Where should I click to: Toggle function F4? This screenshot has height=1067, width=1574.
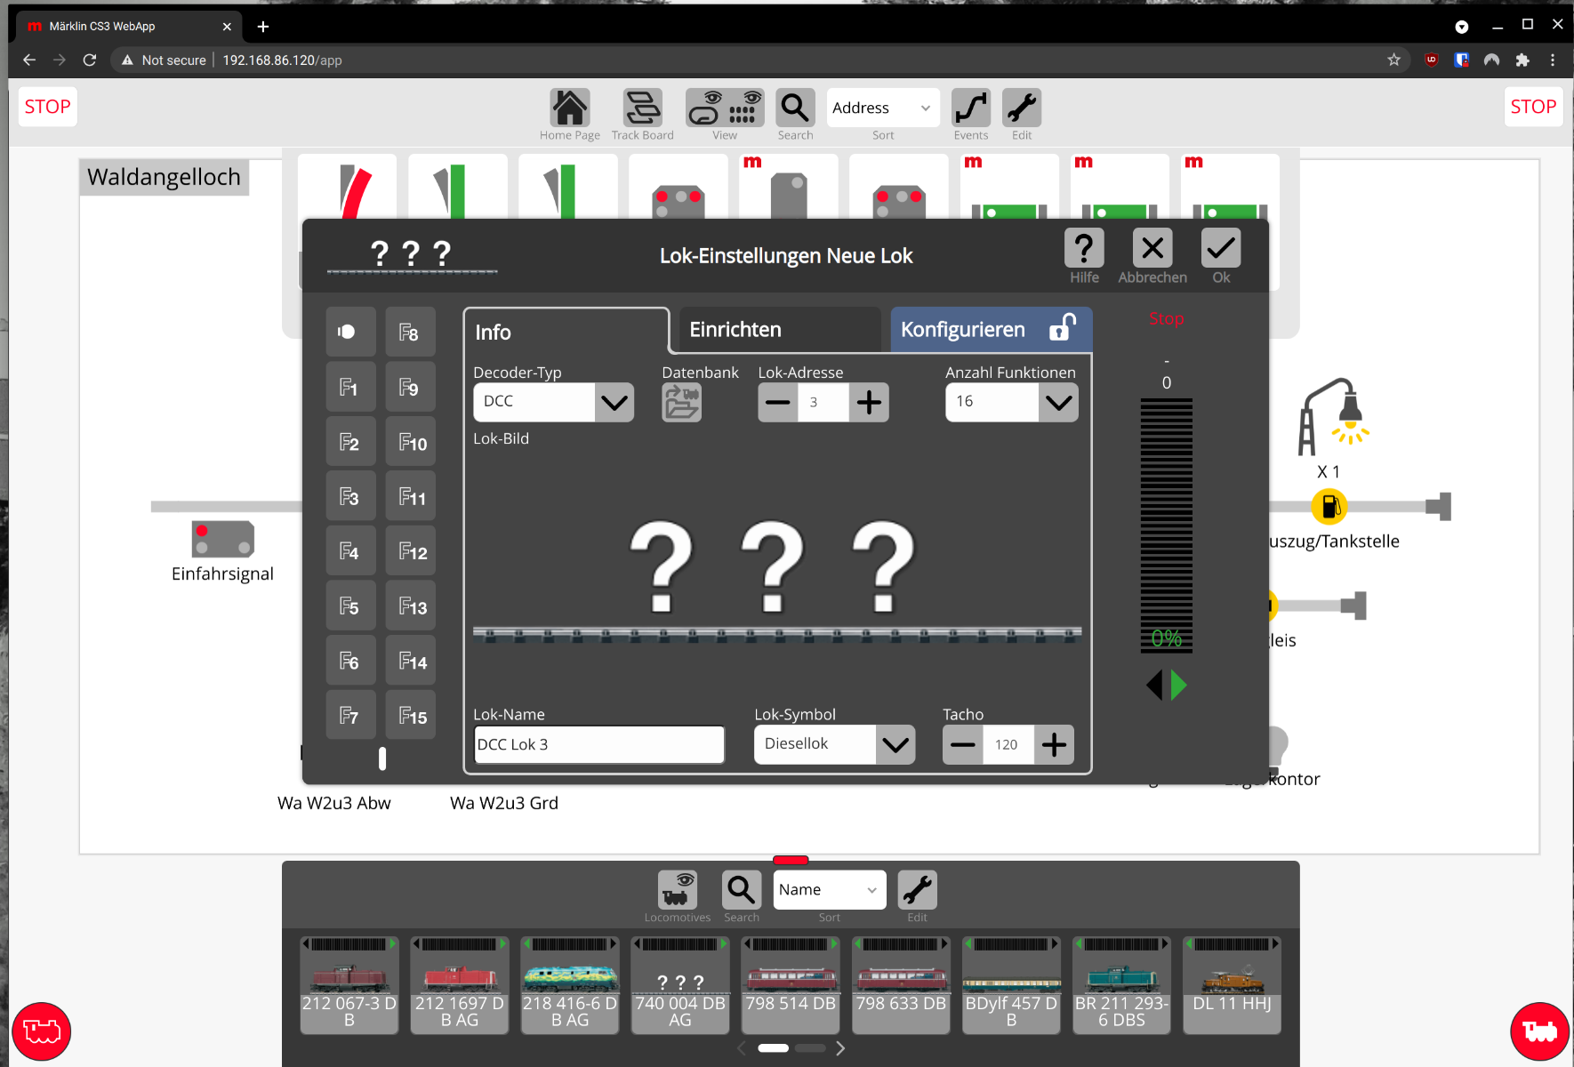350,551
